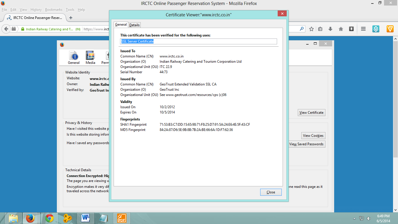The image size is (398, 224).
Task: Open Notepad from taskbar
Action: pyautogui.click(x=104, y=218)
